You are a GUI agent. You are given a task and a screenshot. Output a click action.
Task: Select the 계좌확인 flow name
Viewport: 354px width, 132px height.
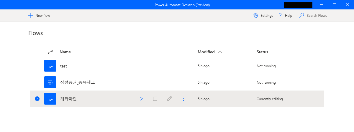[x=68, y=99]
